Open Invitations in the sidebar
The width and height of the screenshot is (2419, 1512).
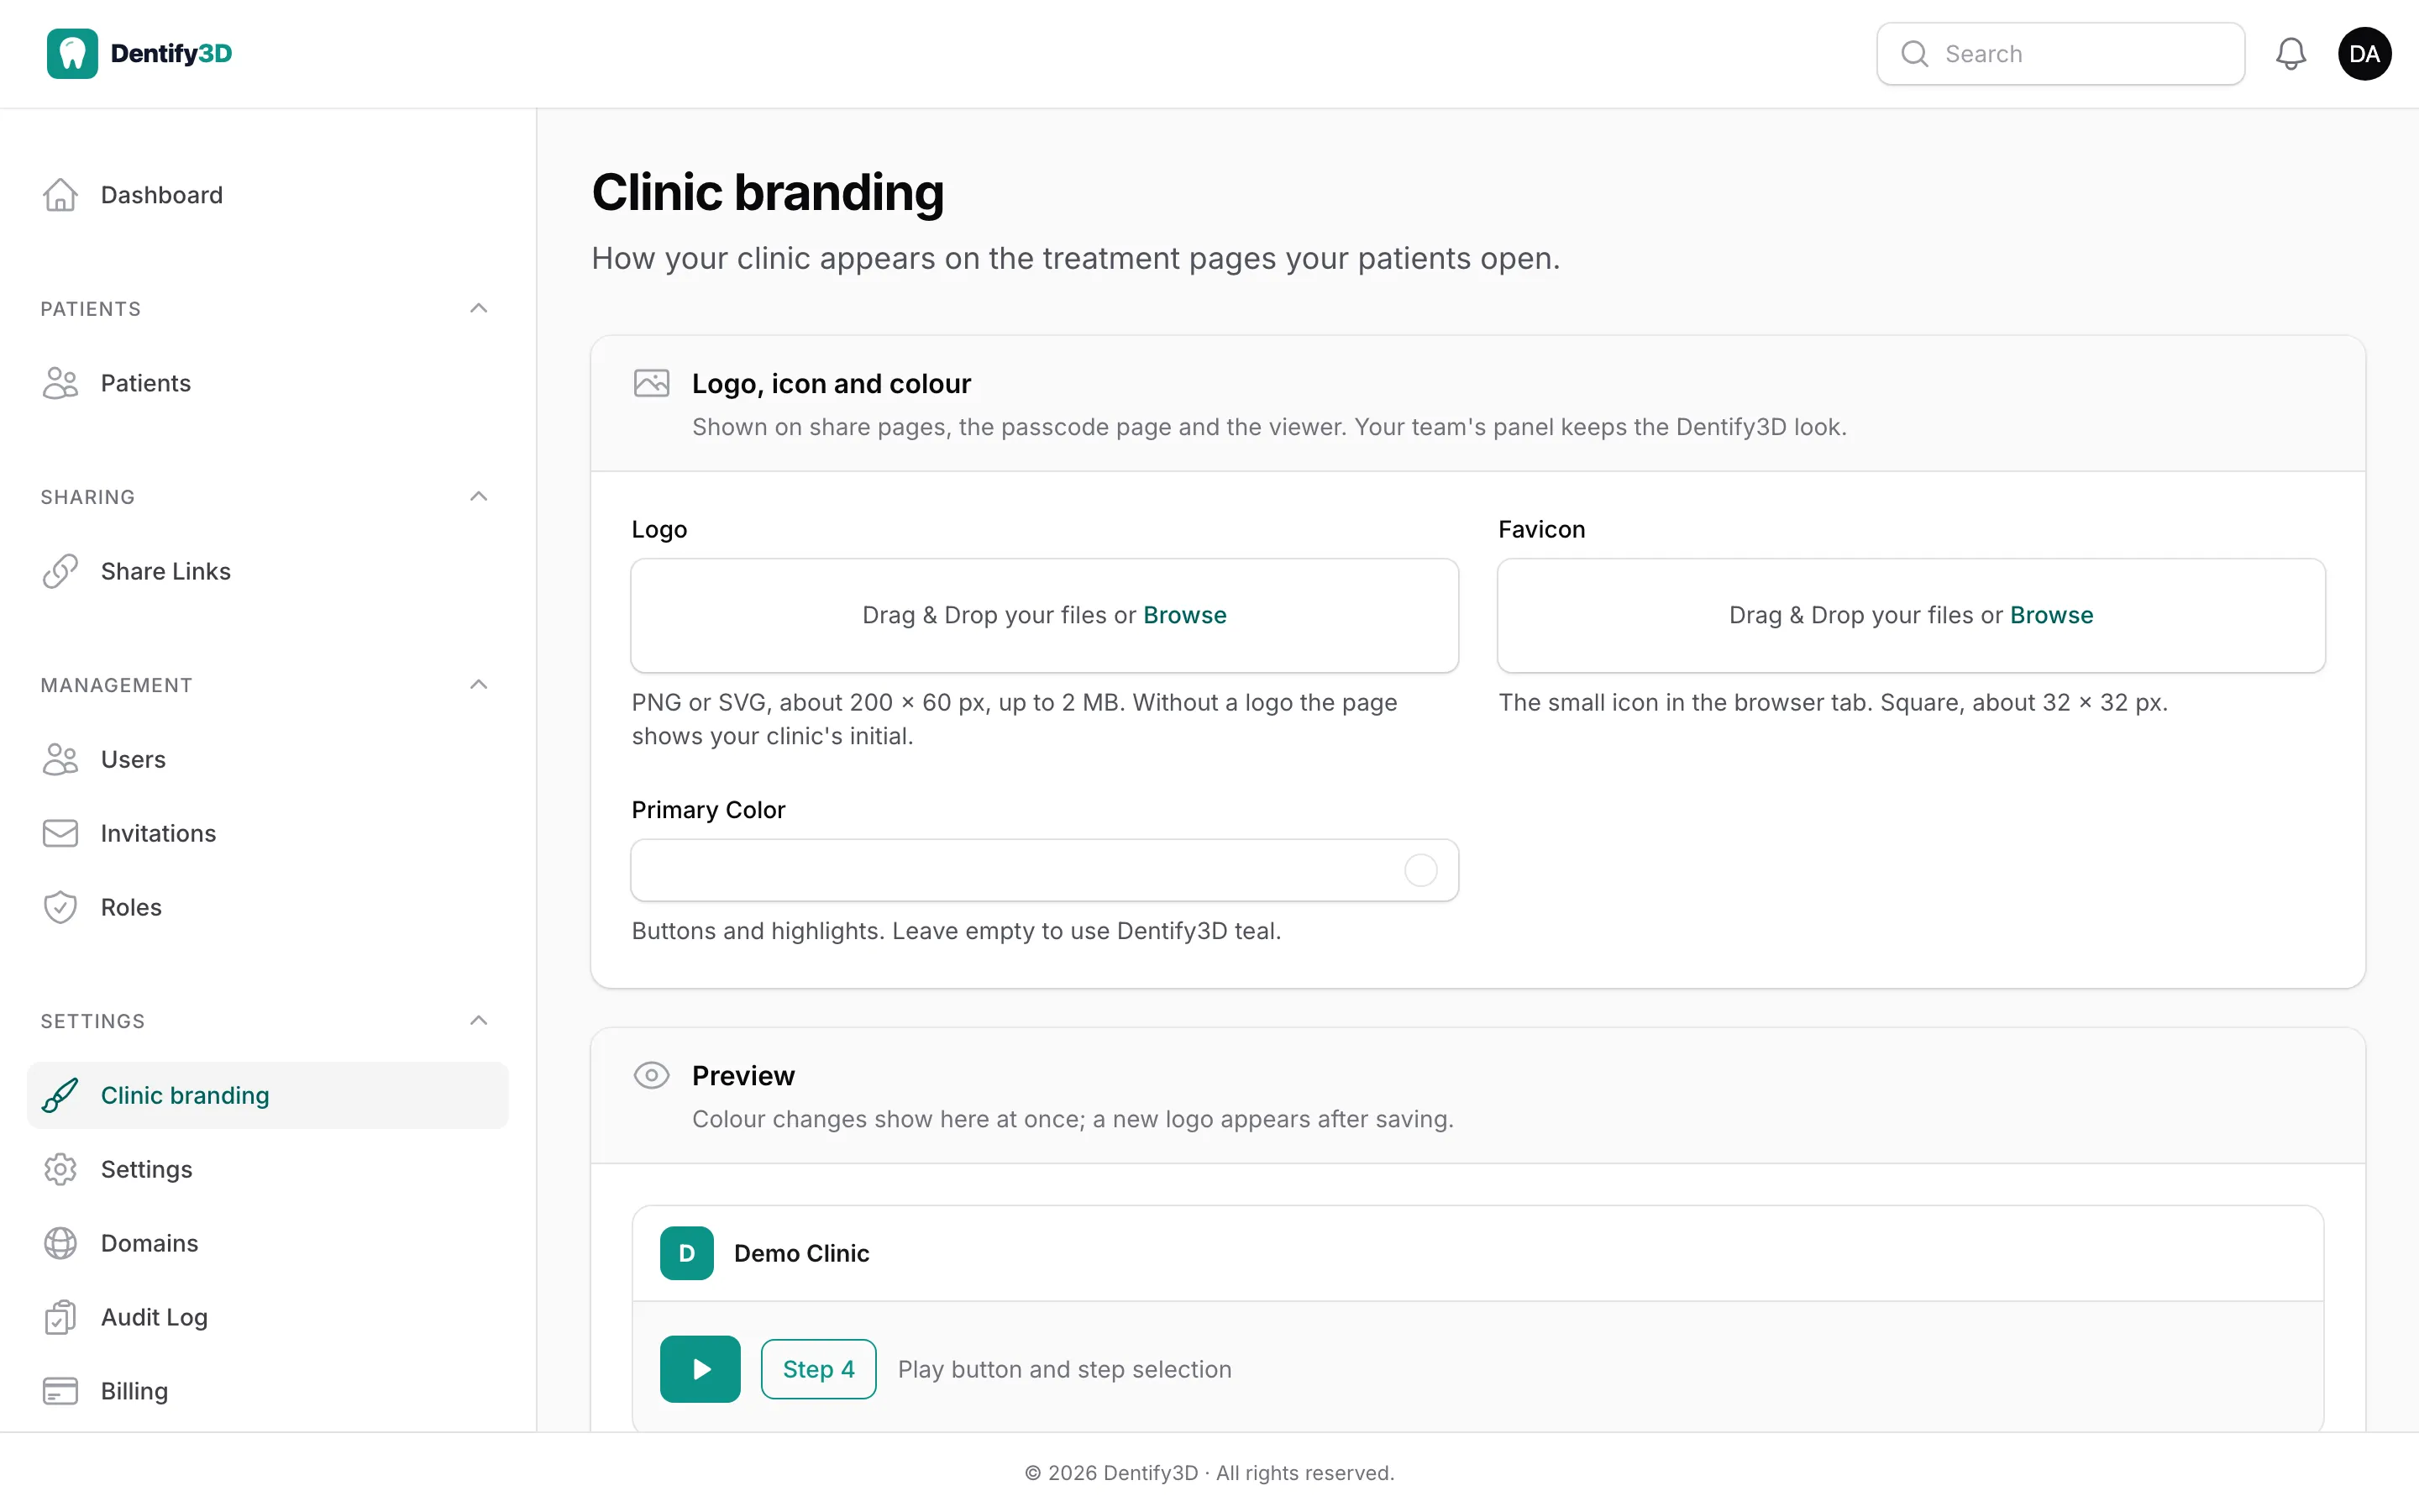click(268, 833)
